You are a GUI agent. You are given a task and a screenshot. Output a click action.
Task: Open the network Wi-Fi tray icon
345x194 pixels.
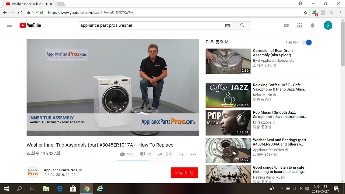295,189
